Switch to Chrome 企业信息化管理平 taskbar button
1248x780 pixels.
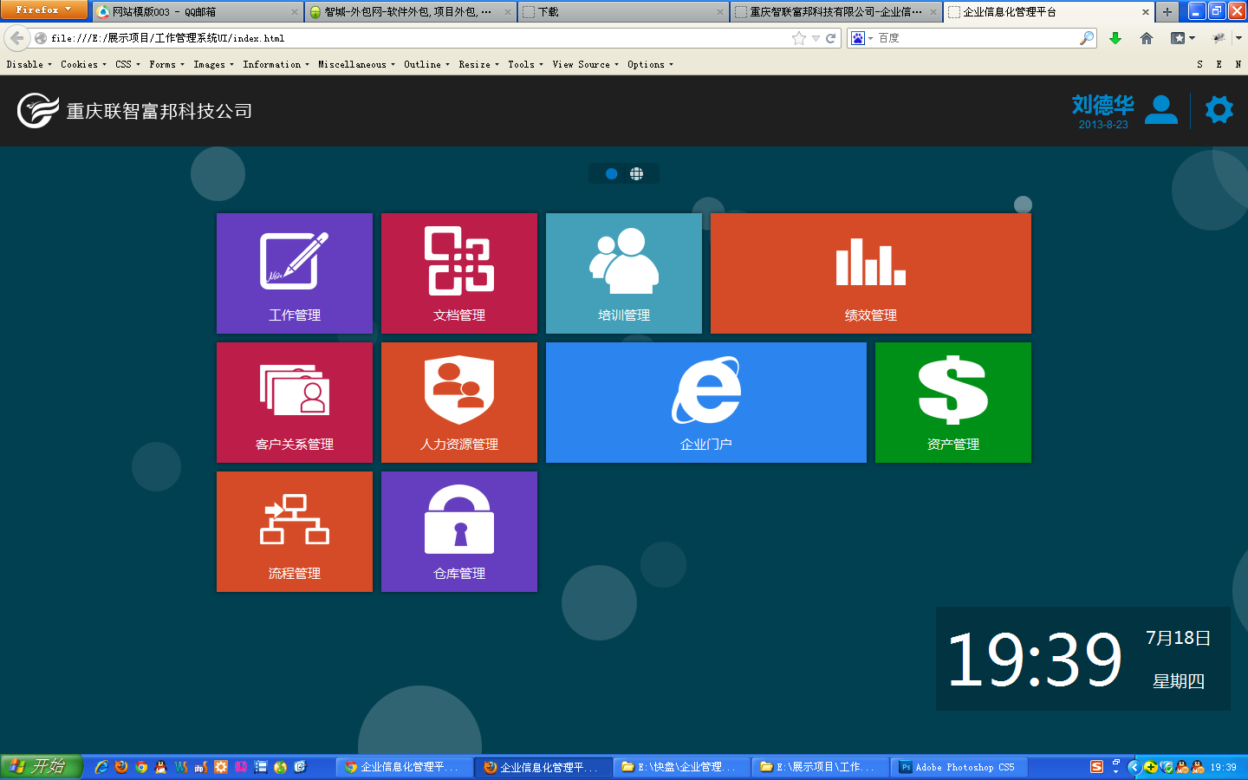pyautogui.click(x=406, y=767)
